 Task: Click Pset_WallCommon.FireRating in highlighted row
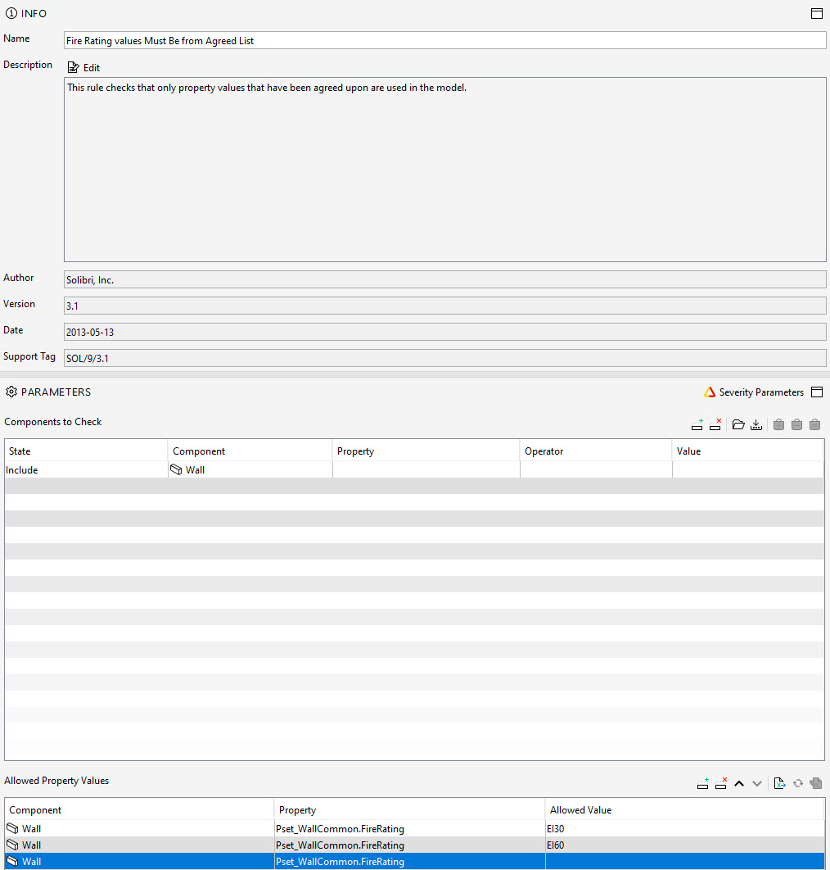[x=340, y=862]
